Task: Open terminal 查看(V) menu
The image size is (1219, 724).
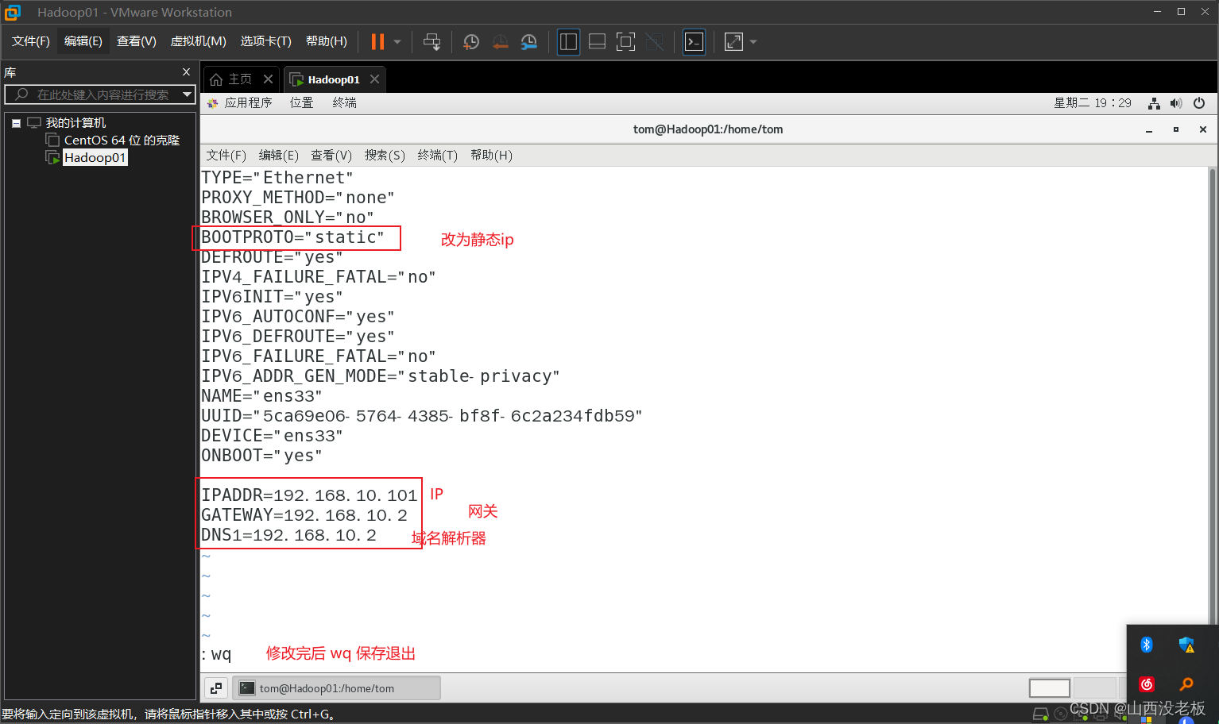Action: coord(331,156)
